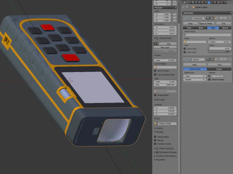Enable Optimal Display checkbox

click(x=209, y=79)
